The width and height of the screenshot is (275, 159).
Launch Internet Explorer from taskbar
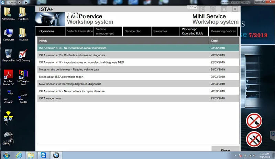[19, 155]
